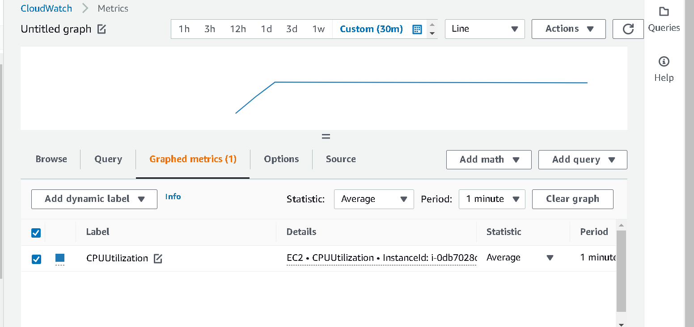This screenshot has width=694, height=327.
Task: Switch to the Source tab
Action: (x=341, y=159)
